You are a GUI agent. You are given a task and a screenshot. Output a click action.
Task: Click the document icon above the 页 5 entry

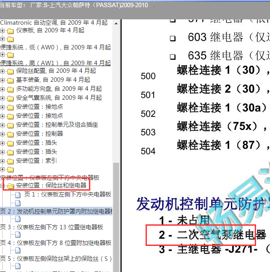click(18, 250)
